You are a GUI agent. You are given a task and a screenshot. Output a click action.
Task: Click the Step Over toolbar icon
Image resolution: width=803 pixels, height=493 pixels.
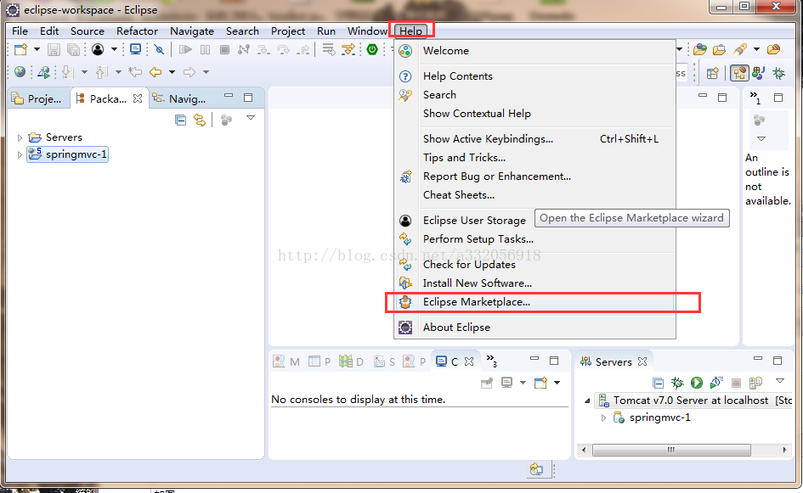tap(283, 49)
